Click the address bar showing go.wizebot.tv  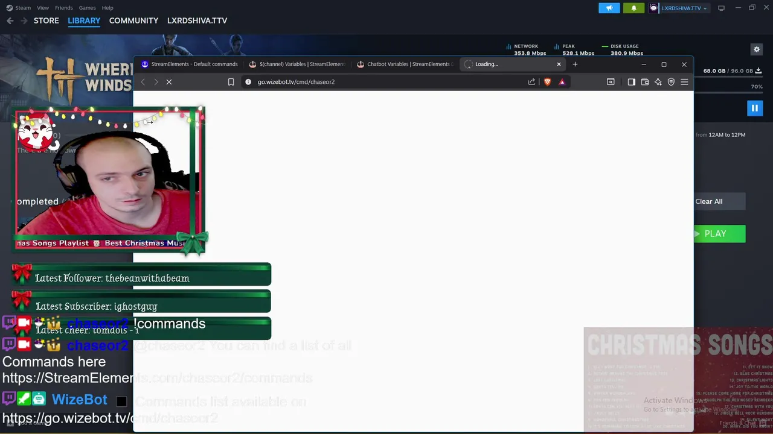[386, 82]
